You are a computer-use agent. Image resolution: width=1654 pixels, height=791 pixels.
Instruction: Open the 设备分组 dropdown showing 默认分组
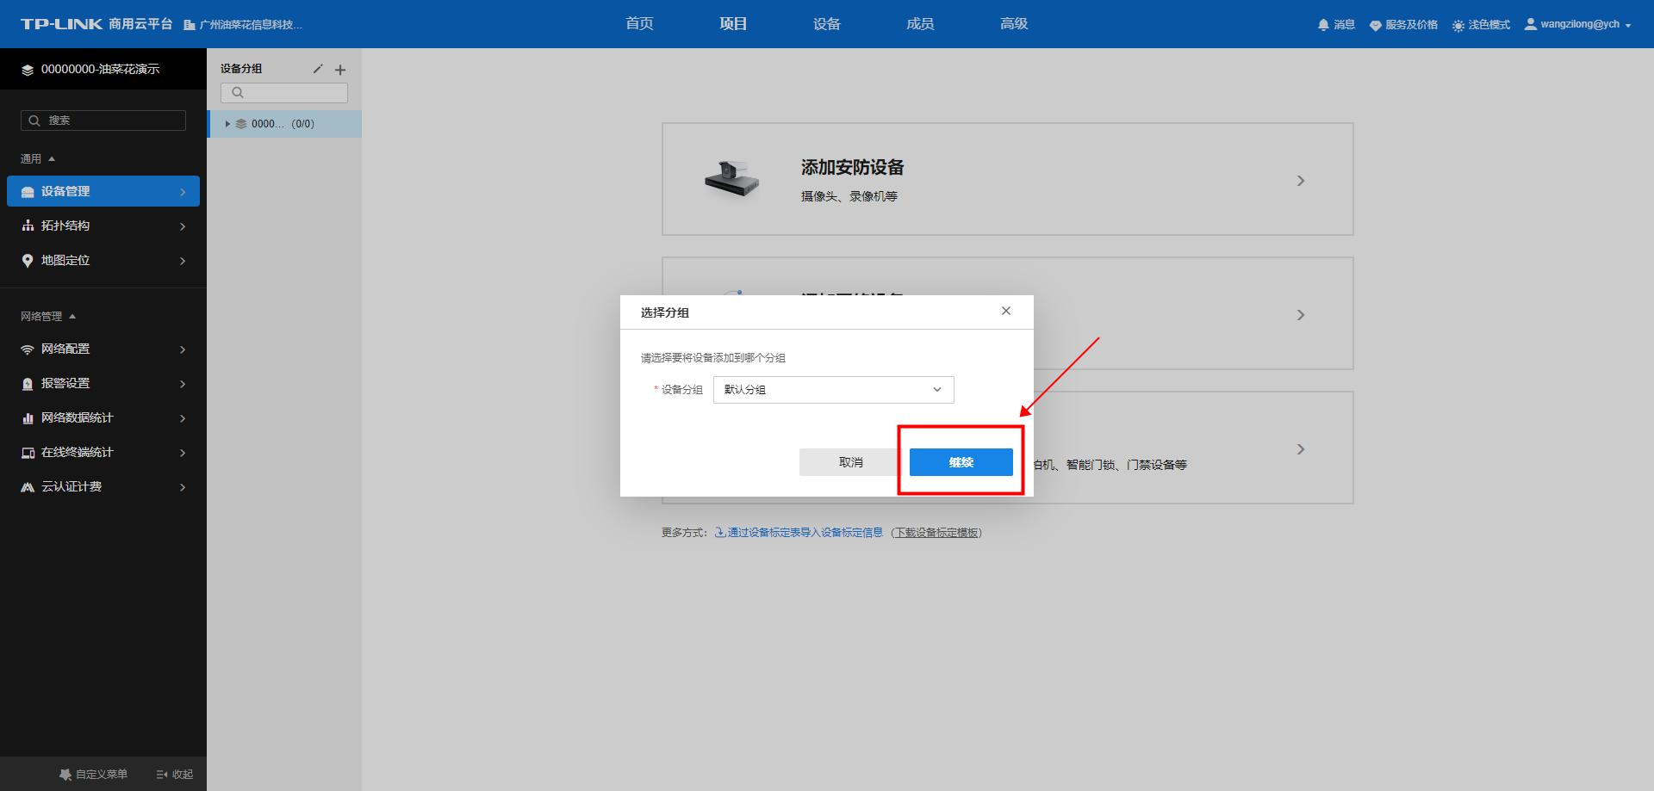coord(833,390)
